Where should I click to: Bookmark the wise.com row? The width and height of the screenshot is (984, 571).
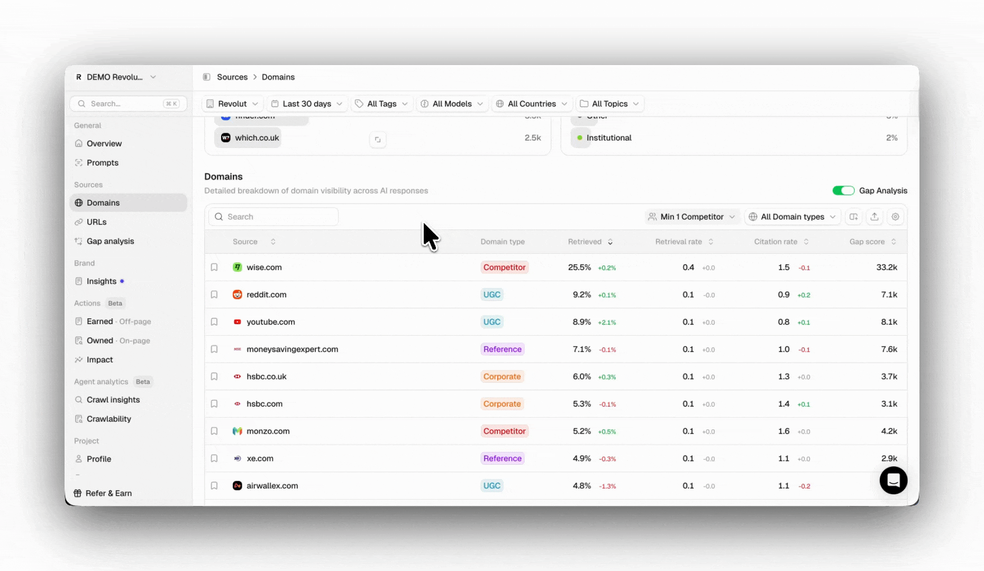[214, 268]
